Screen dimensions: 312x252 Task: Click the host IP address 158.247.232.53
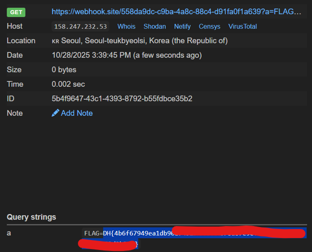81,26
